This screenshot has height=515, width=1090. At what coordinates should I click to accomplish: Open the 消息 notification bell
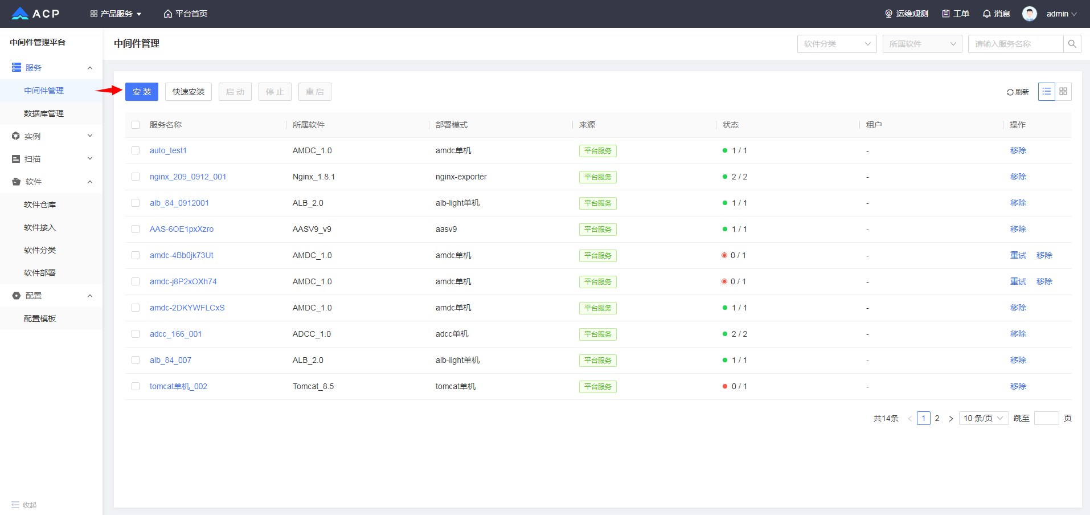(987, 14)
